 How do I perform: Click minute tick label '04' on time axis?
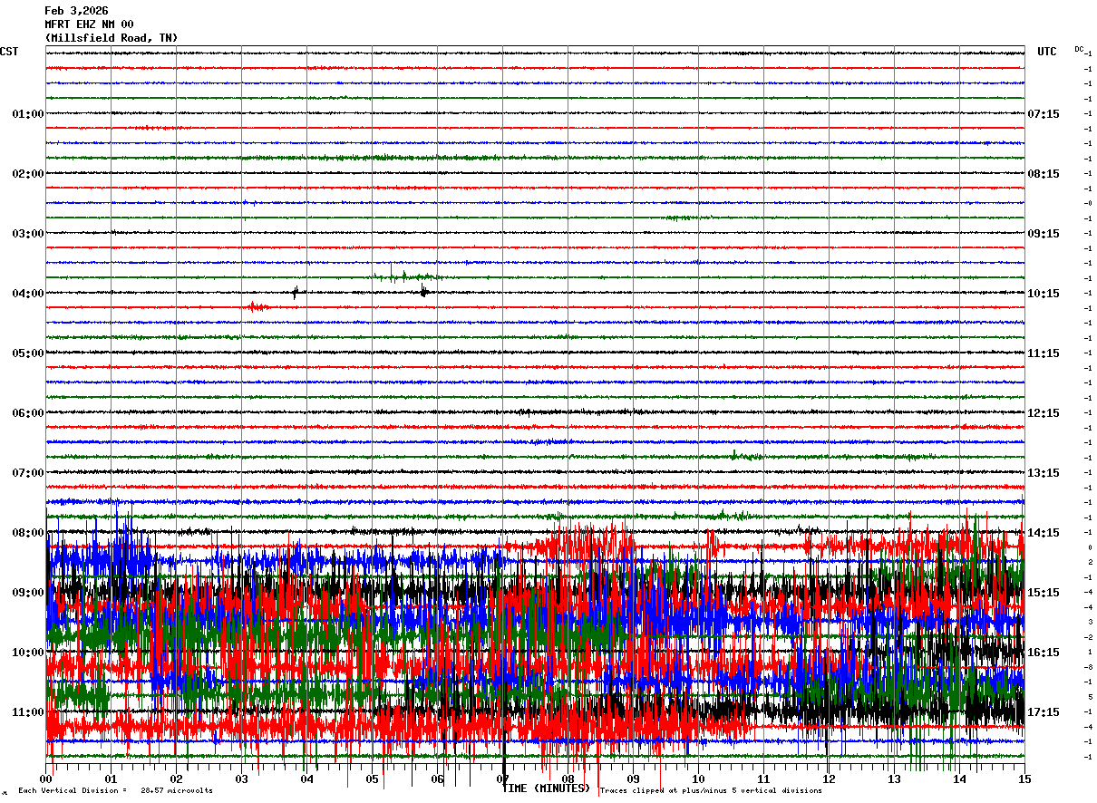[307, 779]
